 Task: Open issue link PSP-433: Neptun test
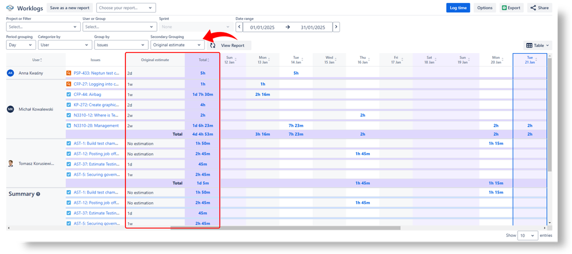click(96, 73)
